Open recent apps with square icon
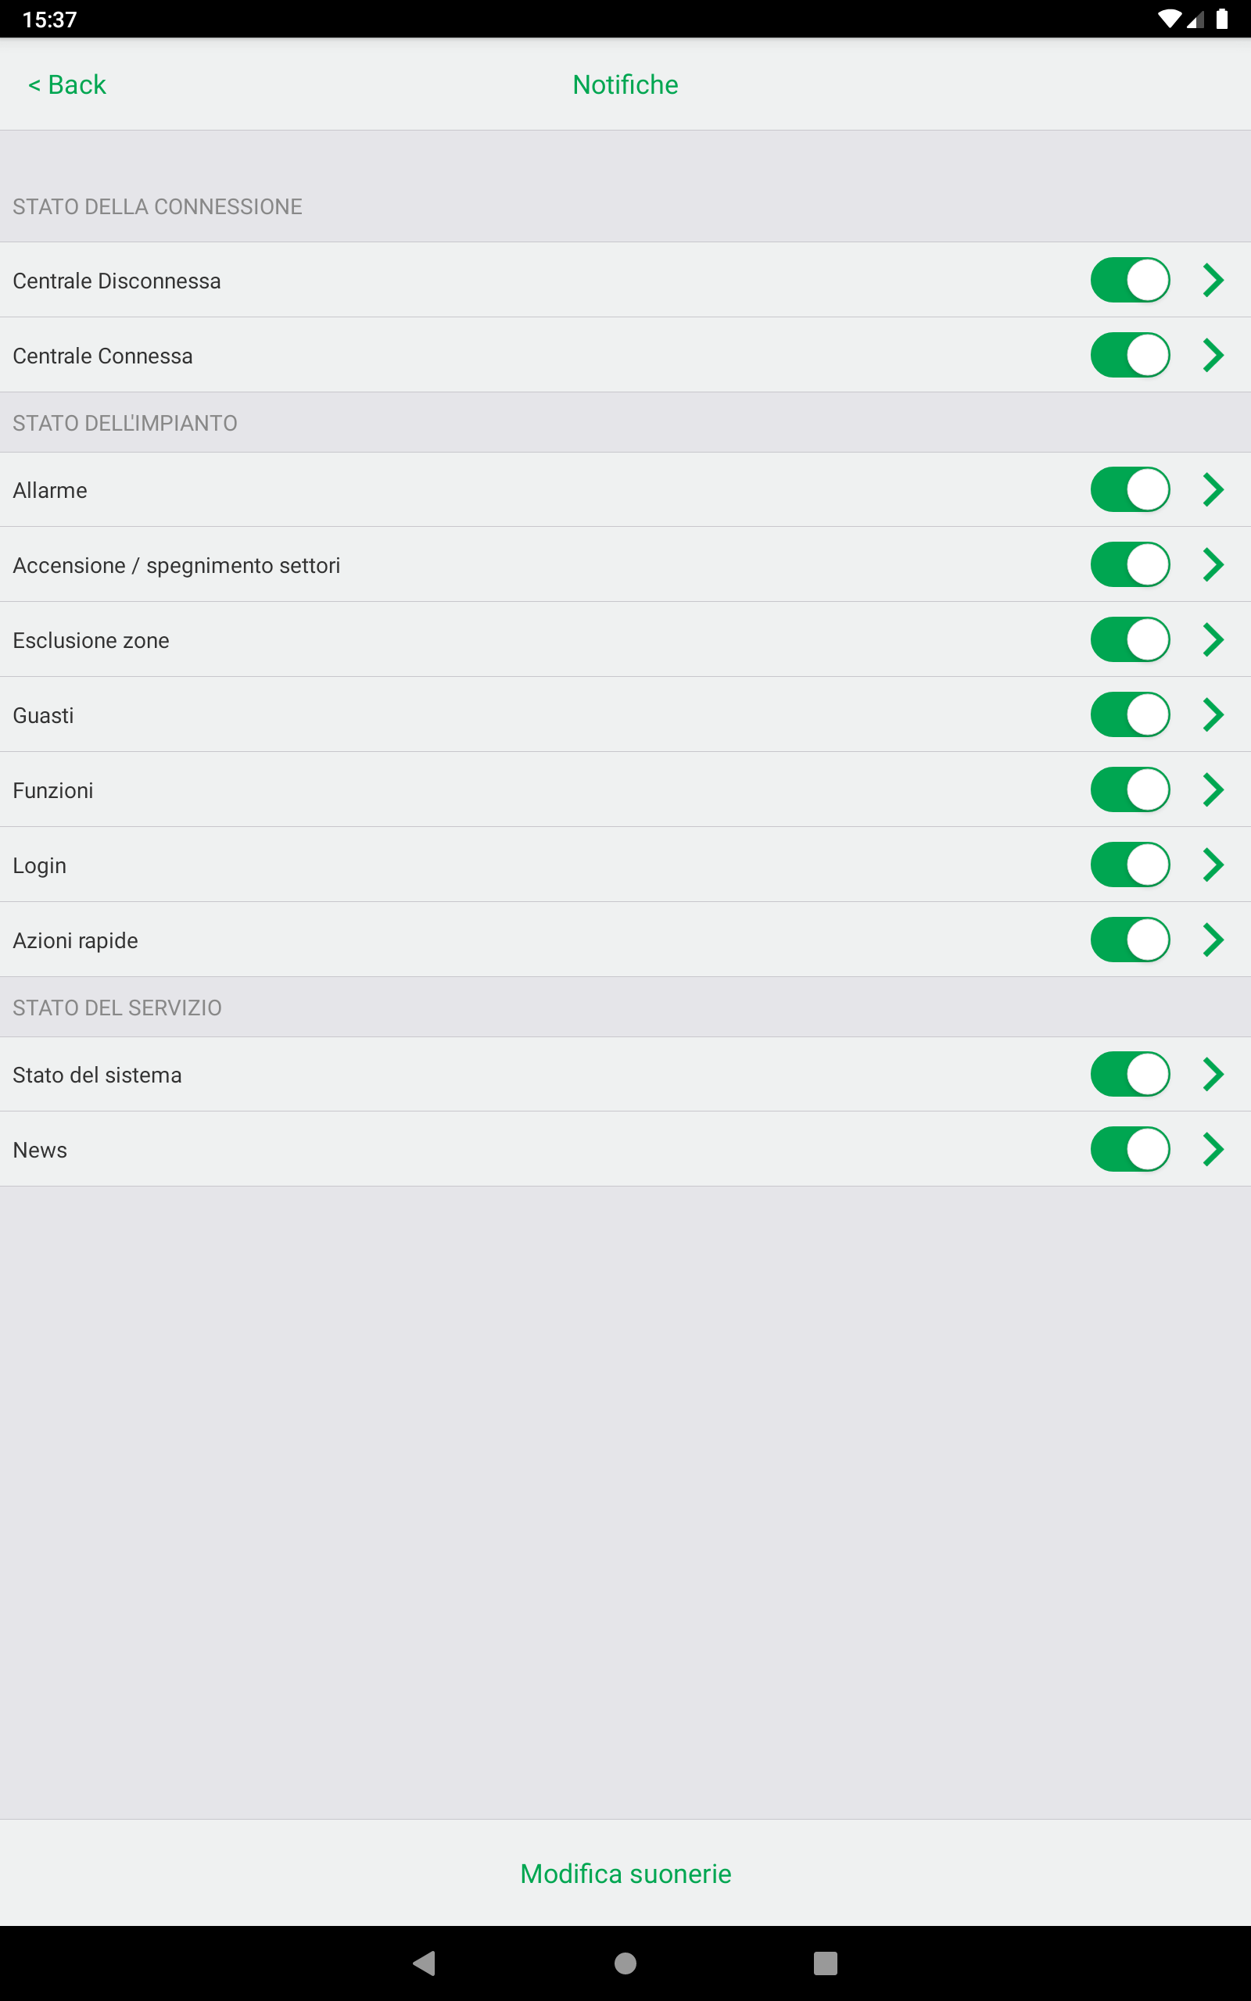The width and height of the screenshot is (1251, 2001). 825,1962
